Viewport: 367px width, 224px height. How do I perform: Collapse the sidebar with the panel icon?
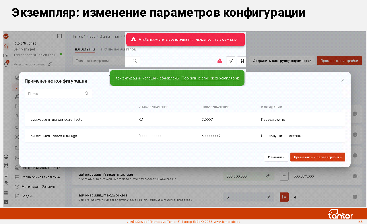[x=59, y=36]
